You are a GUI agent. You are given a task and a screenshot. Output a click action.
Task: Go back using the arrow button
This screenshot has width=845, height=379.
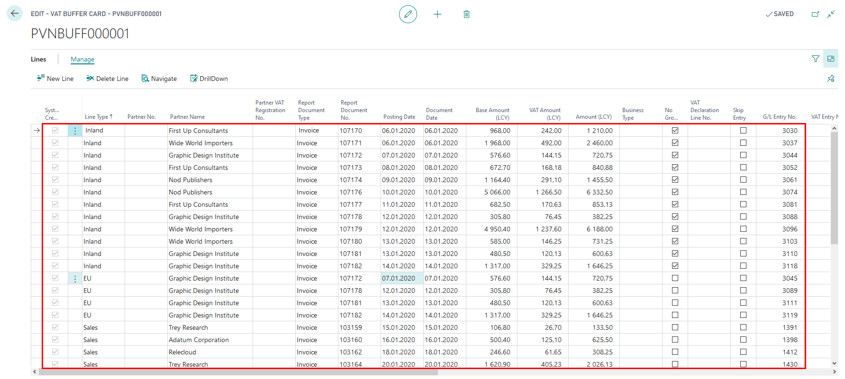pos(15,14)
